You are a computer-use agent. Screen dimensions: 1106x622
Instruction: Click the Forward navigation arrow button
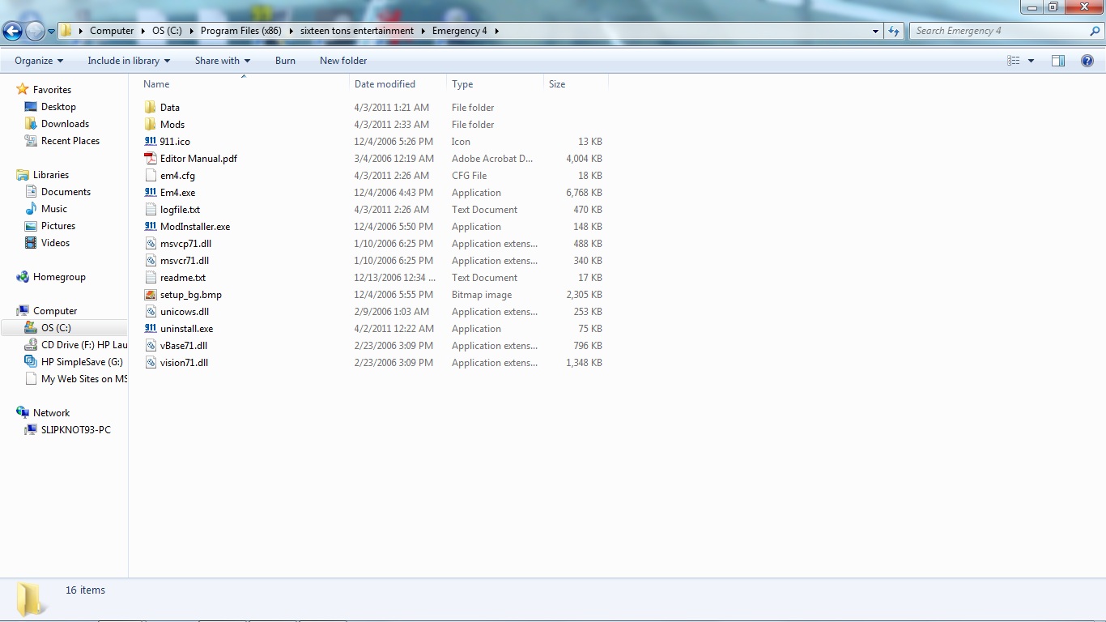(35, 32)
